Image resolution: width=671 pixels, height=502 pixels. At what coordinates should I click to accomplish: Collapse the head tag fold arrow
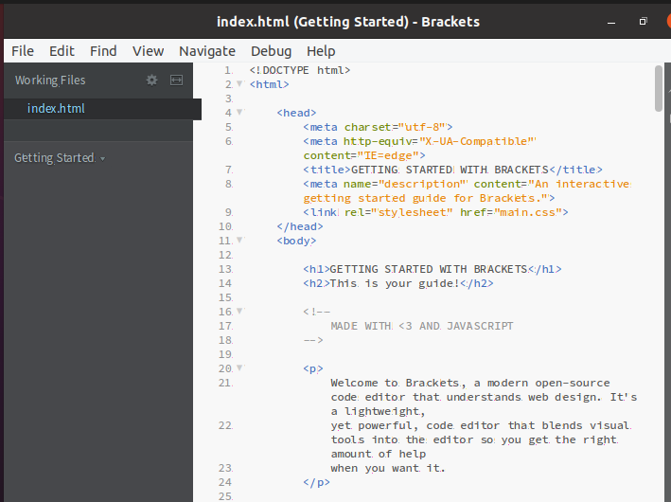point(239,112)
